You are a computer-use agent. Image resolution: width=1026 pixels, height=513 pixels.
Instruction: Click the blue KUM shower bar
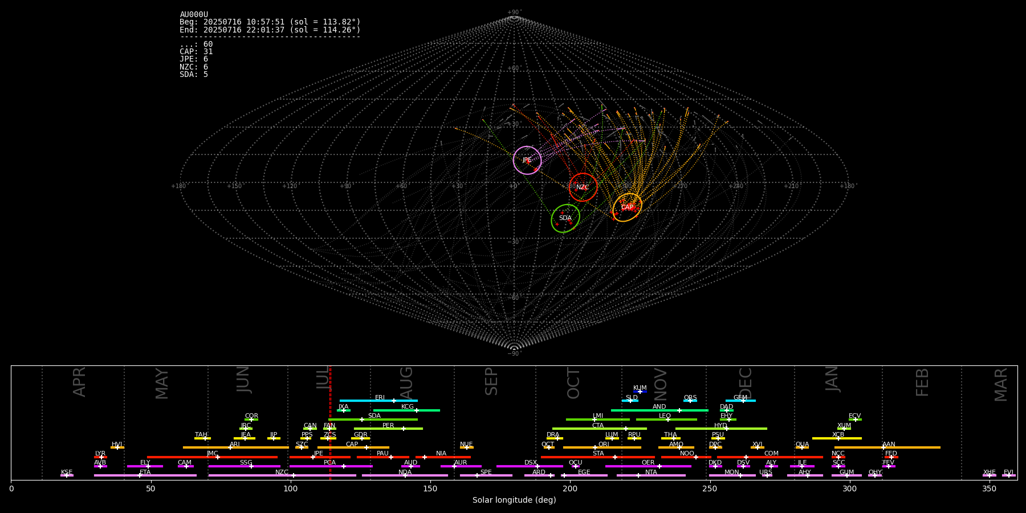point(640,392)
